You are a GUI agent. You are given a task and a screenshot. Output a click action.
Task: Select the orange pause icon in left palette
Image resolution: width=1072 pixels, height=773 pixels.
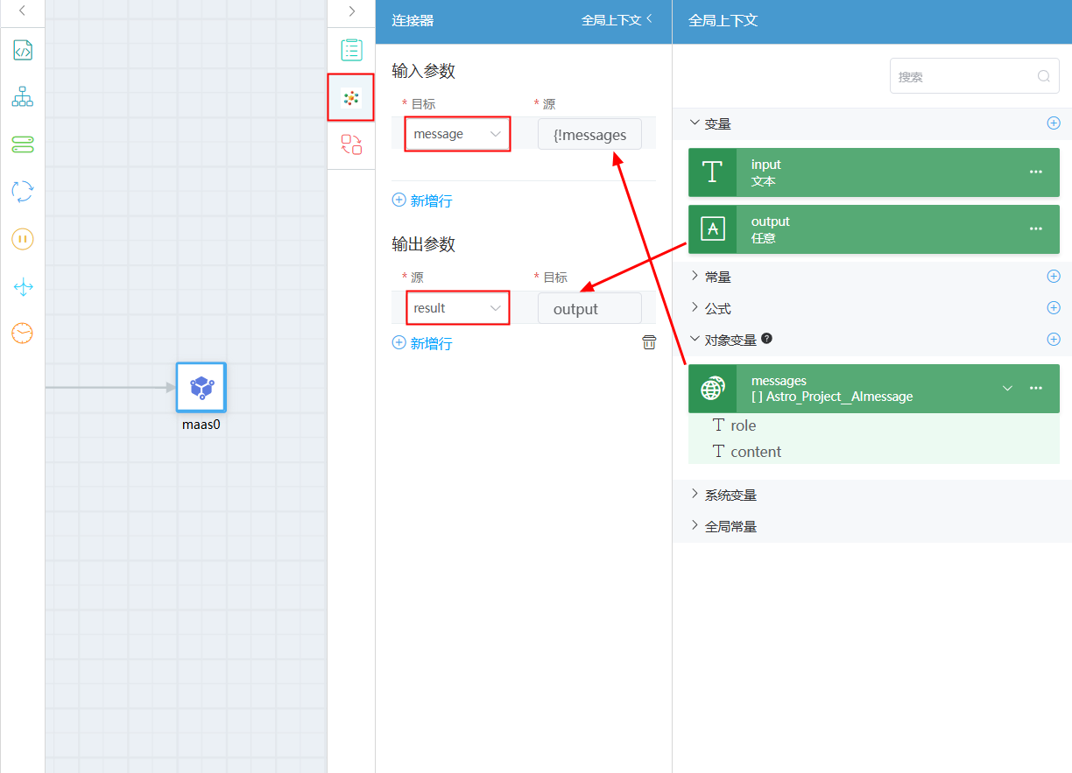23,239
